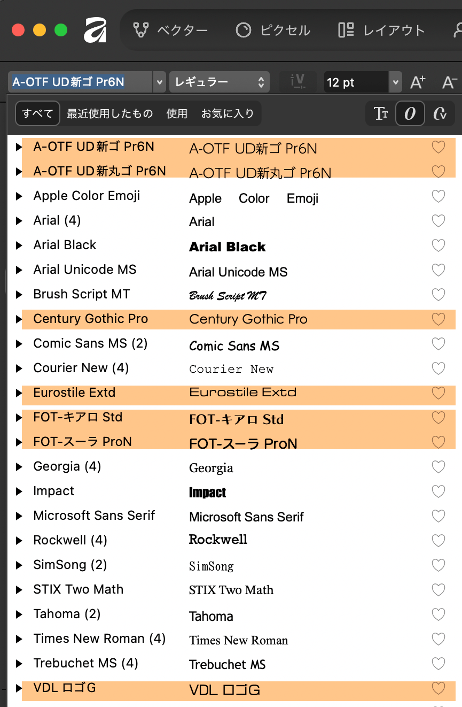462x707 pixels.
Task: Expand the Arial (4) font family
Action: click(19, 221)
